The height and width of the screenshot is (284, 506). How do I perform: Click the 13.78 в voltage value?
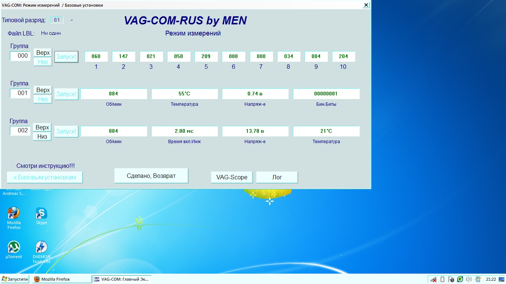click(x=255, y=131)
